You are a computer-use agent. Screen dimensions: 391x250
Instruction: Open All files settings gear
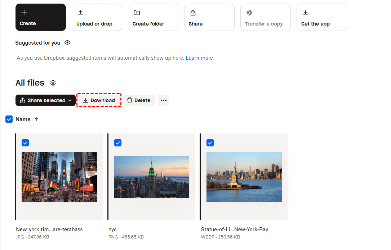click(53, 83)
